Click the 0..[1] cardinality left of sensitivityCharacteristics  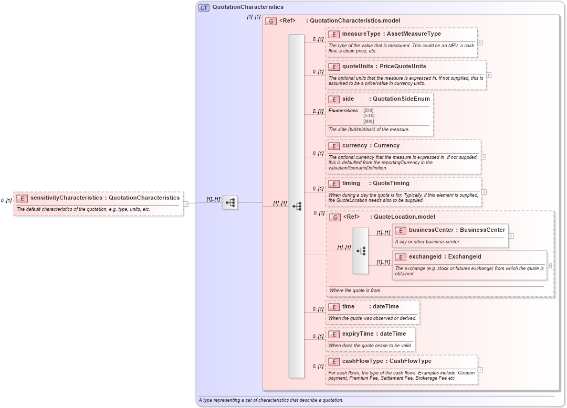pyautogui.click(x=6, y=201)
